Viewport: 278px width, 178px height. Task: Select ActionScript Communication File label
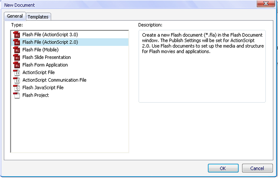54,80
